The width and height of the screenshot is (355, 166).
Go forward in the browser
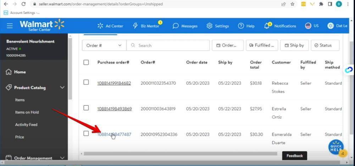point(15,4)
